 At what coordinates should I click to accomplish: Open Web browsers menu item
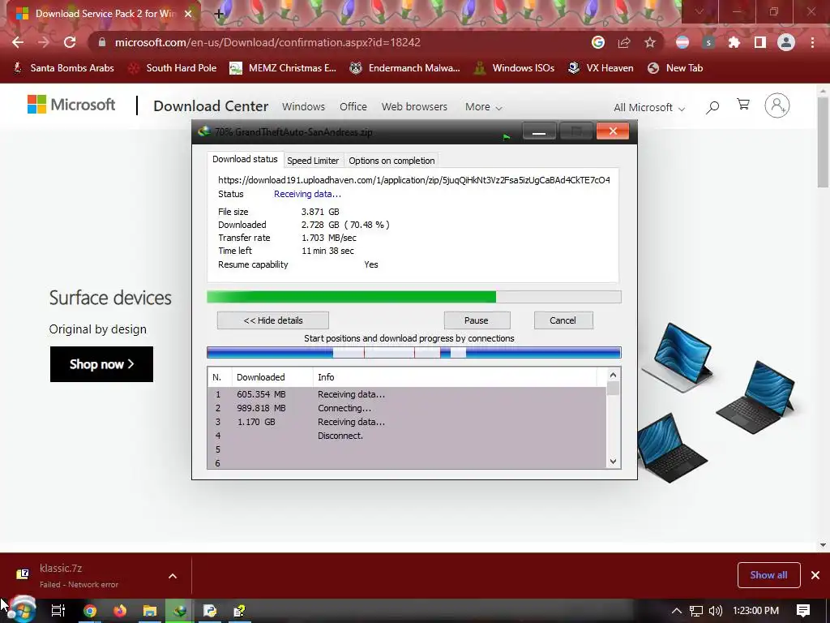[414, 106]
